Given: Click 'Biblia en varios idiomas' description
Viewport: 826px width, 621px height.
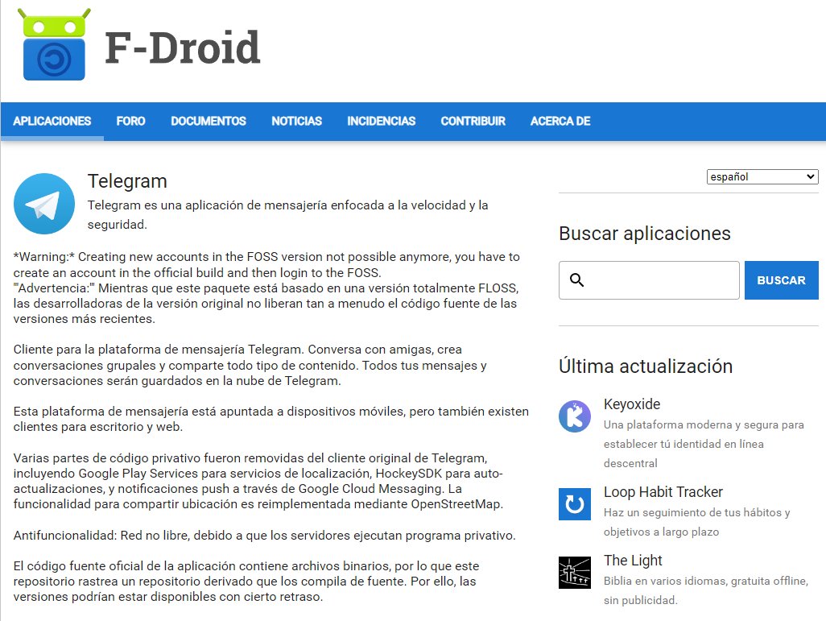Looking at the screenshot, I should tap(706, 590).
